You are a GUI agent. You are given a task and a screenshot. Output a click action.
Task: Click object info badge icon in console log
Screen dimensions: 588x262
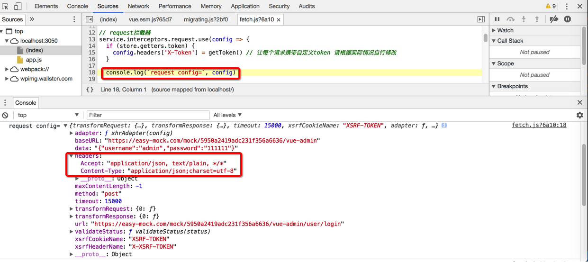pos(444,126)
